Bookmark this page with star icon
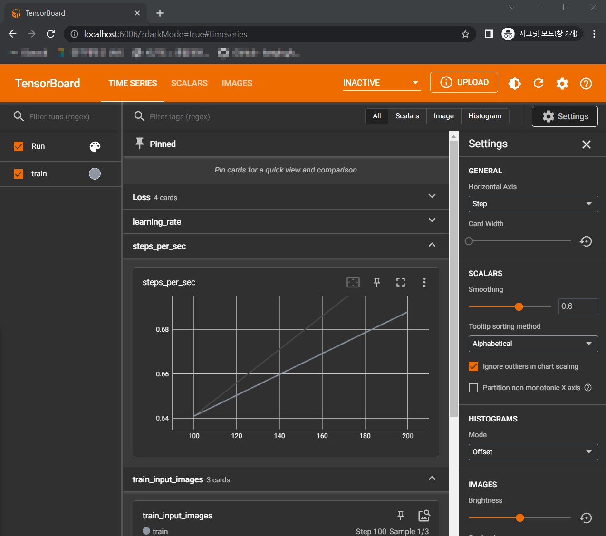This screenshot has height=536, width=606. point(465,34)
